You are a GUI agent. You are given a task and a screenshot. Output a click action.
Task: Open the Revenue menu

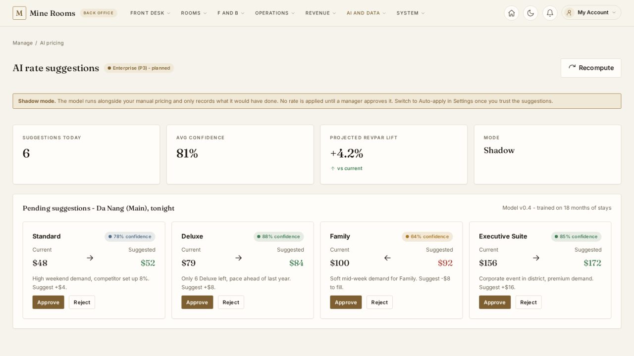[320, 13]
